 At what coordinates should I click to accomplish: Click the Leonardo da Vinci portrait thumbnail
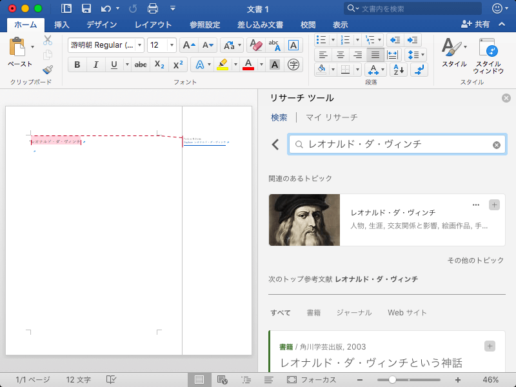tap(304, 220)
